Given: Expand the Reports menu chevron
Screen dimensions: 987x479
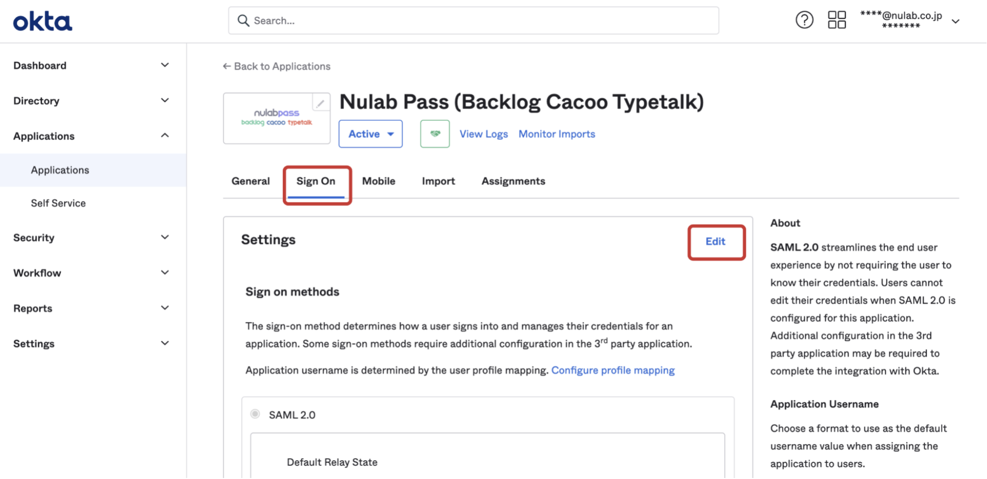Looking at the screenshot, I should (x=165, y=308).
